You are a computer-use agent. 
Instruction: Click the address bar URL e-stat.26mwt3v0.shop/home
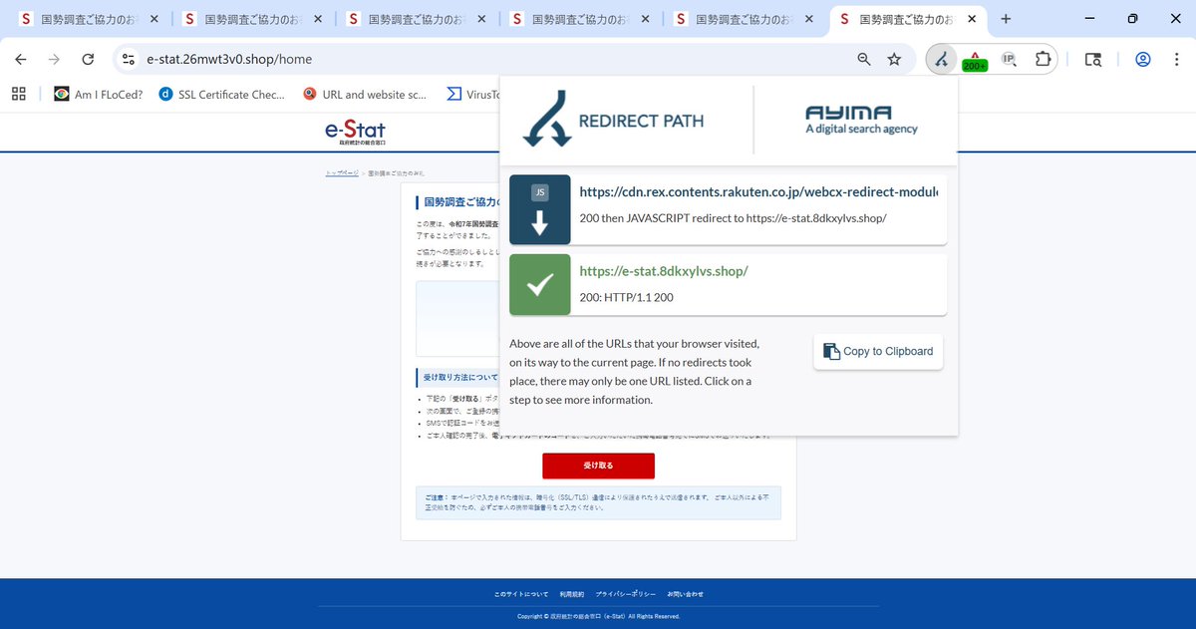(x=229, y=59)
